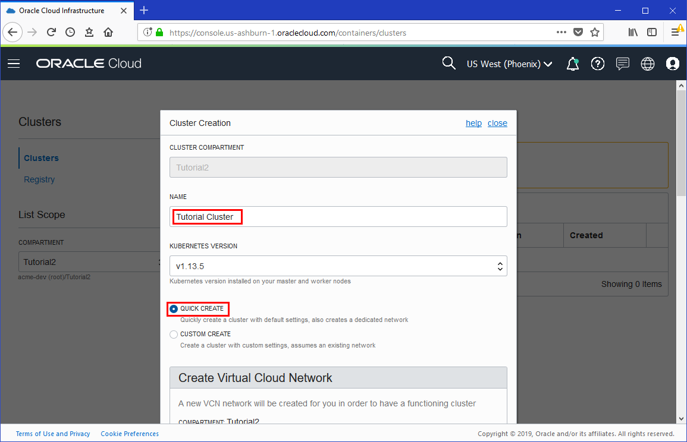
Task: Select Registry in the left menu
Action: click(39, 179)
